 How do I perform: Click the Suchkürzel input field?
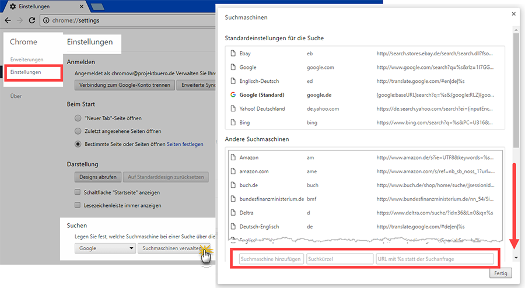(340, 259)
